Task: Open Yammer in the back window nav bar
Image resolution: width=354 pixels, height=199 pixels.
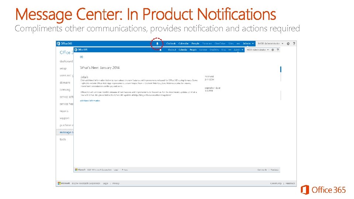Action: pos(207,43)
